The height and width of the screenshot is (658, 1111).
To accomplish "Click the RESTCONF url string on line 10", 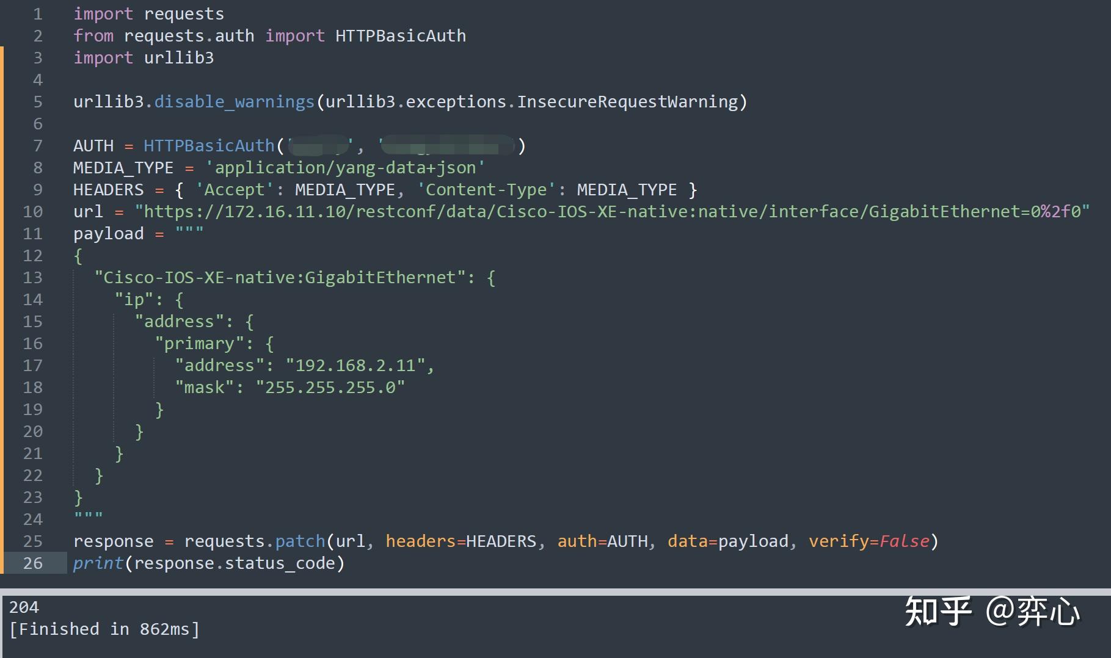I will click(611, 211).
